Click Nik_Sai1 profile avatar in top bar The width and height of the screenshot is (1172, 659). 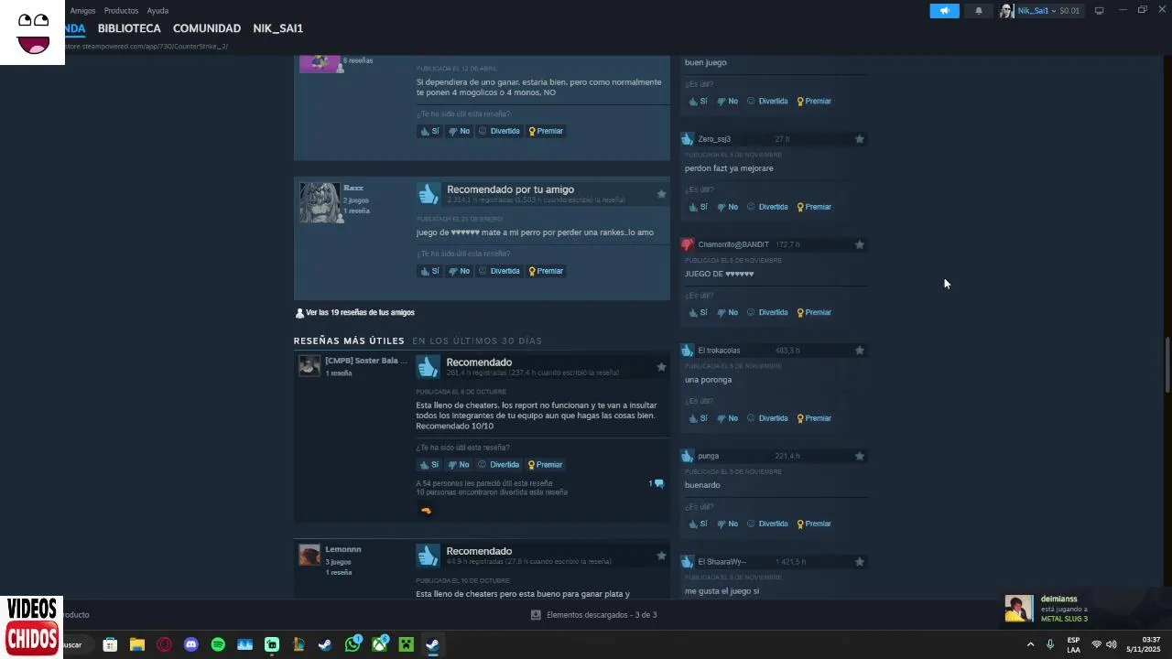tap(1007, 11)
